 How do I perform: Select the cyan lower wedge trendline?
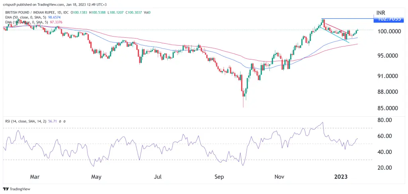click(334, 34)
